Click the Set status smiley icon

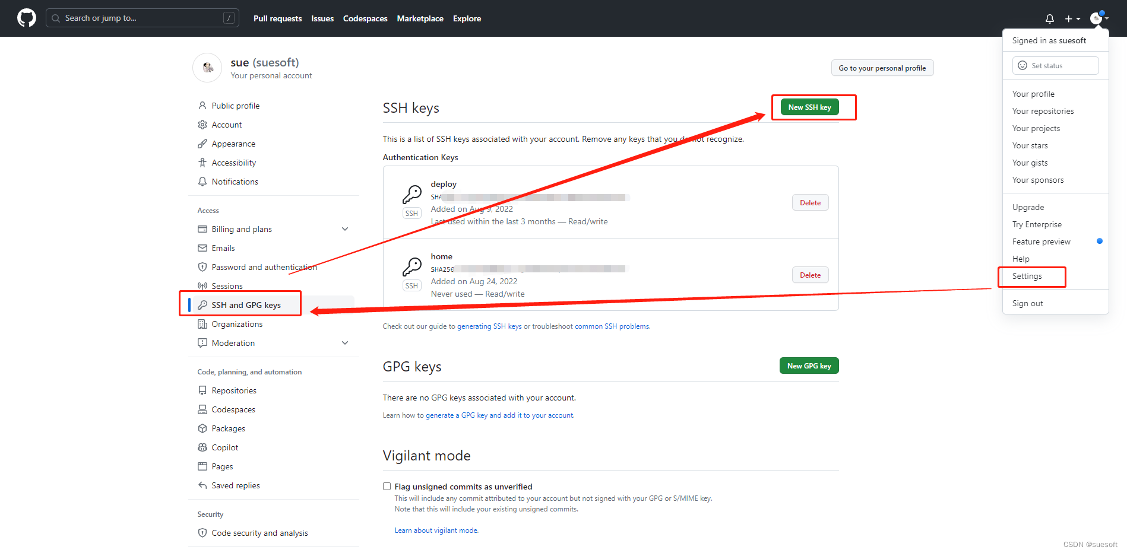pyautogui.click(x=1022, y=65)
